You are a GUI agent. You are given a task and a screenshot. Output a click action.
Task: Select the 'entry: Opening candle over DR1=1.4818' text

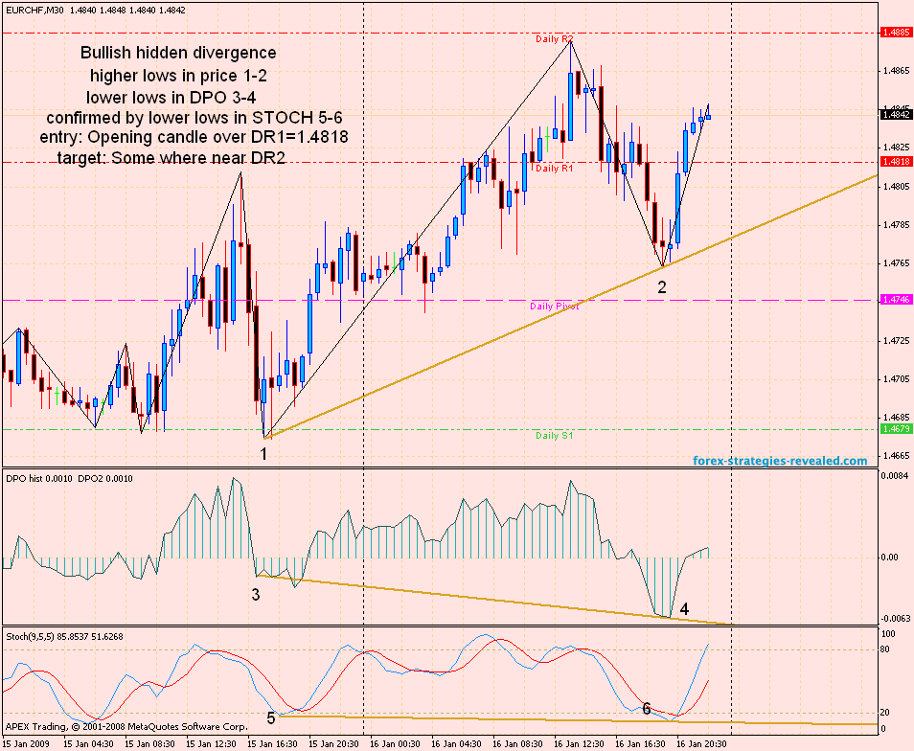click(x=194, y=137)
